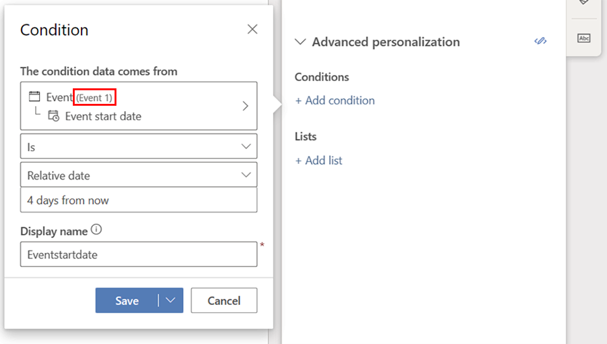Collapse the Advanced personalization section

click(300, 42)
